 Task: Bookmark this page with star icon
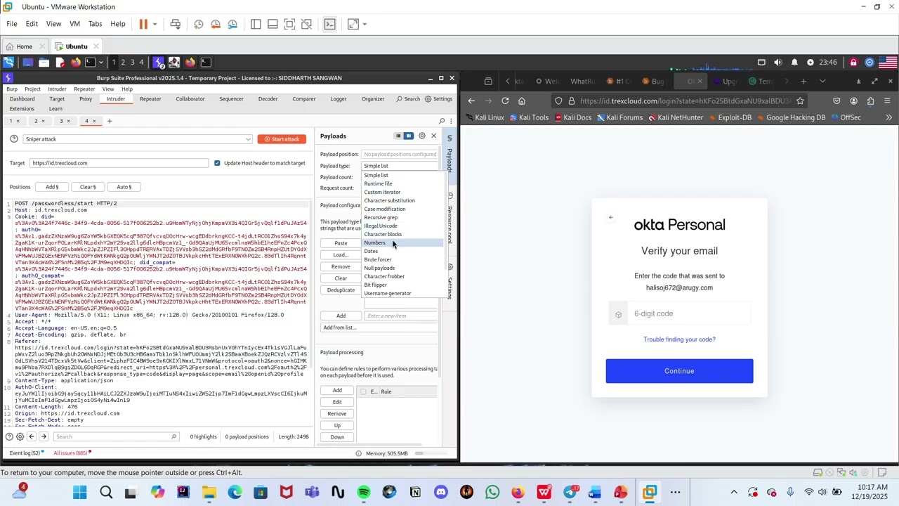point(800,100)
